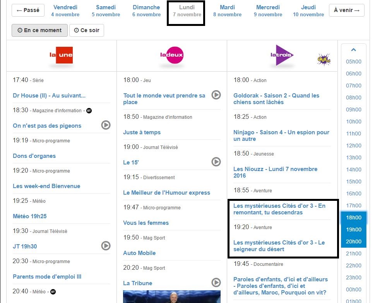Screen dimensions: 375x303
Task: Click the La Deux channel logo
Action: (x=171, y=55)
